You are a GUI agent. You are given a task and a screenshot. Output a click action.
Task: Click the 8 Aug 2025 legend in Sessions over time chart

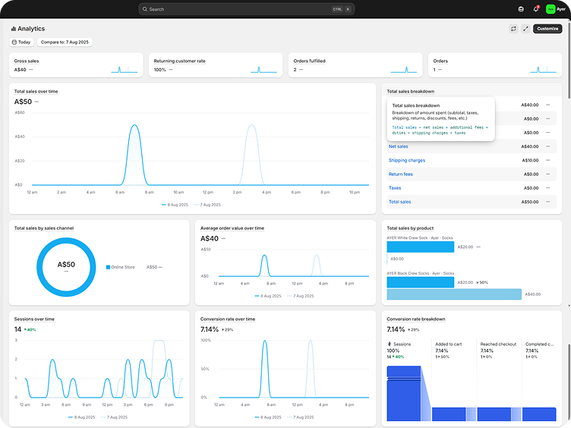[81, 417]
